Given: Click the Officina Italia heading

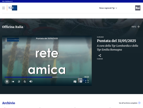Looking at the screenshot, I should pyautogui.click(x=13, y=27).
